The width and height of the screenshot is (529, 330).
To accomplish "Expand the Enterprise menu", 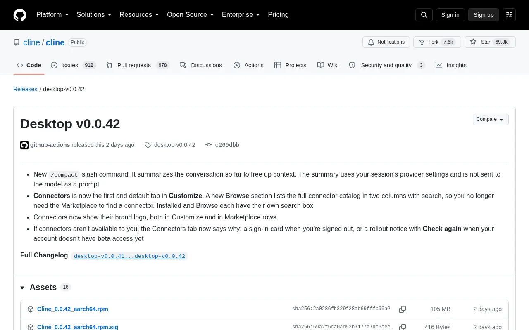I will (241, 15).
